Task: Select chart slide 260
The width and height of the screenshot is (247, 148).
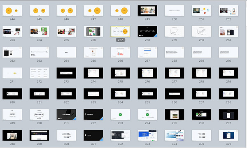Action: pyautogui.click(x=201, y=32)
